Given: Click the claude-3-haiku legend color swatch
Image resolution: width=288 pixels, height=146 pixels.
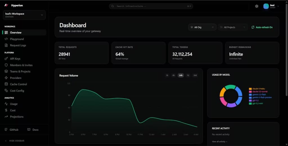Looking at the screenshot, I should tap(250, 89).
